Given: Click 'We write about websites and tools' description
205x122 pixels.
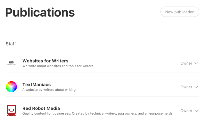Looking at the screenshot, I should pos(58,66).
